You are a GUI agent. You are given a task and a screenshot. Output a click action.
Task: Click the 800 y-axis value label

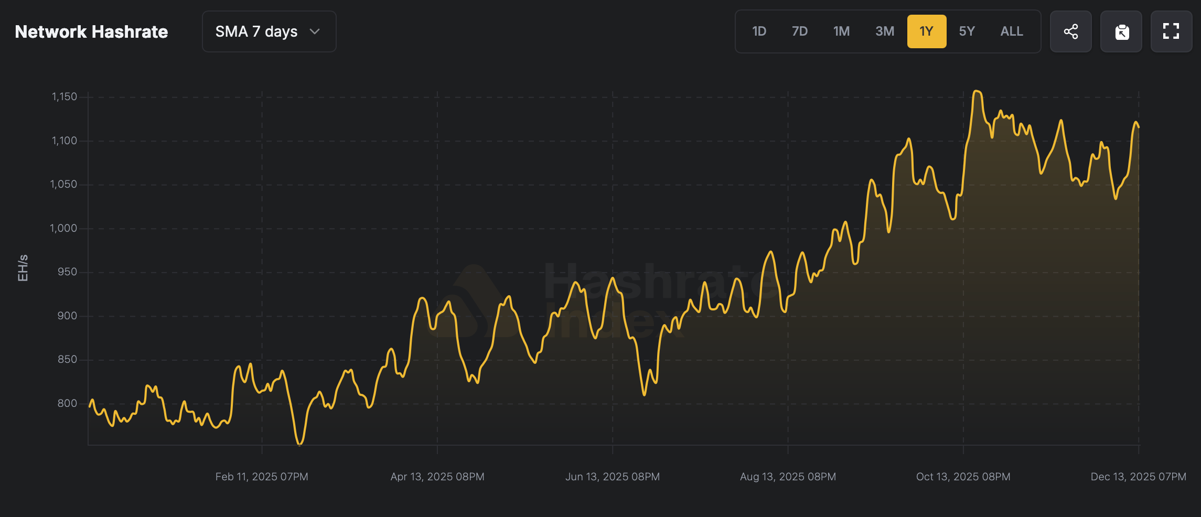(67, 403)
